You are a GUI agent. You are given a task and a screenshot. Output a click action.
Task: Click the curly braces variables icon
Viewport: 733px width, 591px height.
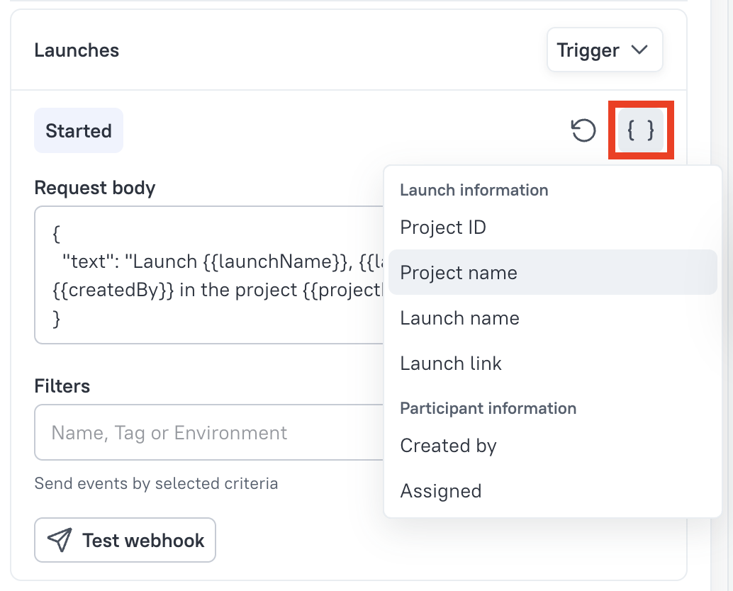pos(641,130)
